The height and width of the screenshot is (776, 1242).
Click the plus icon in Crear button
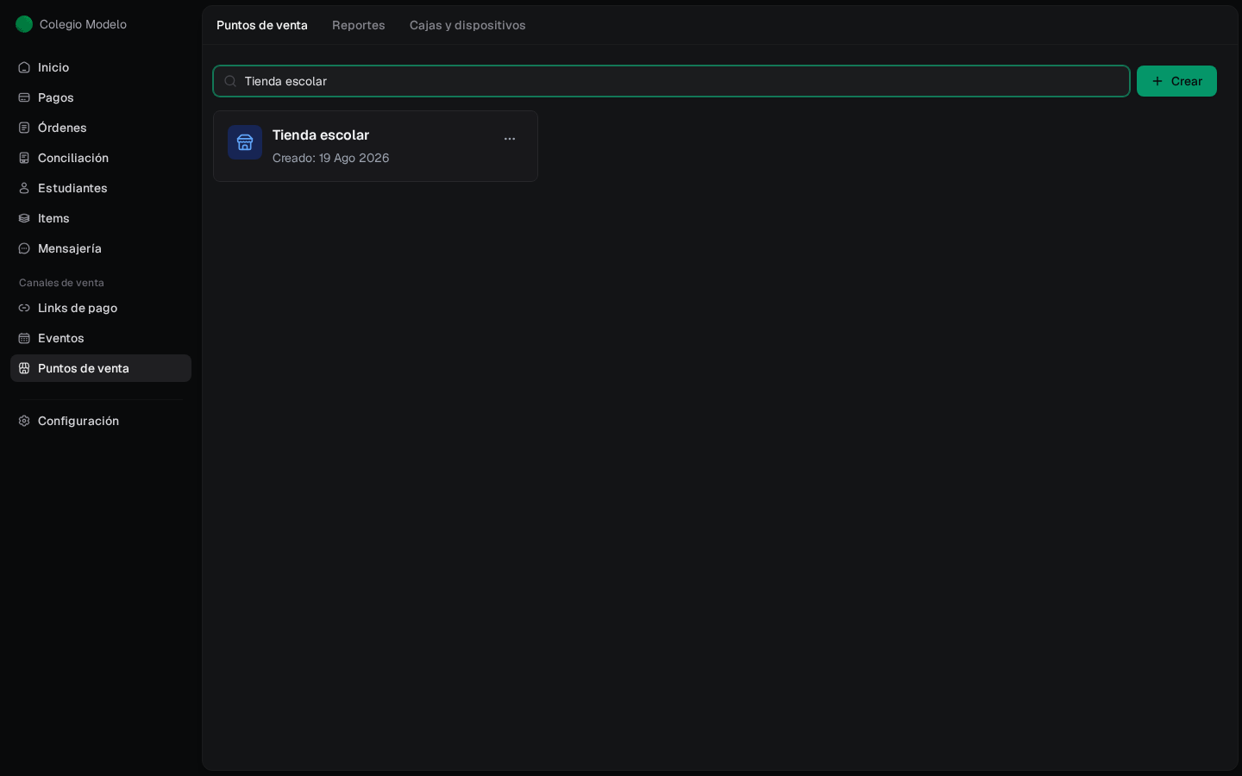1157,81
